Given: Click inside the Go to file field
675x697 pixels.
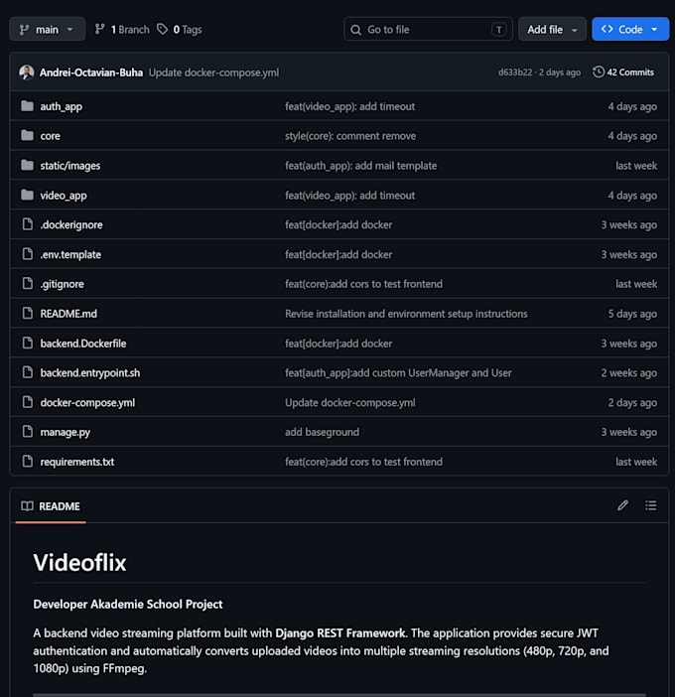Looking at the screenshot, I should (428, 30).
